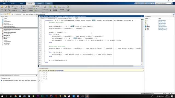The width and height of the screenshot is (175, 98).
Task: Switch to bwsdouble.cu editor tab
Action: click(52, 18)
